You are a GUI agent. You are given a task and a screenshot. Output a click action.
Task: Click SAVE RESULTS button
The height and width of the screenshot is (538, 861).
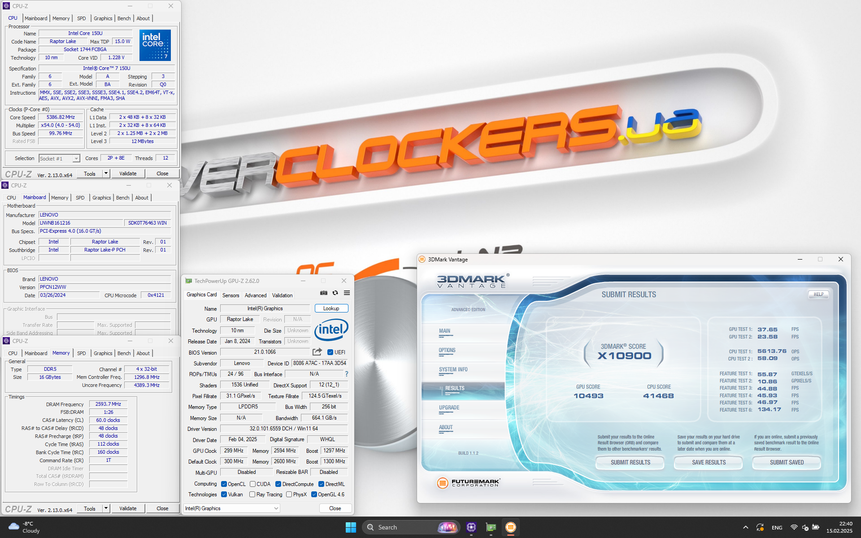click(x=709, y=463)
